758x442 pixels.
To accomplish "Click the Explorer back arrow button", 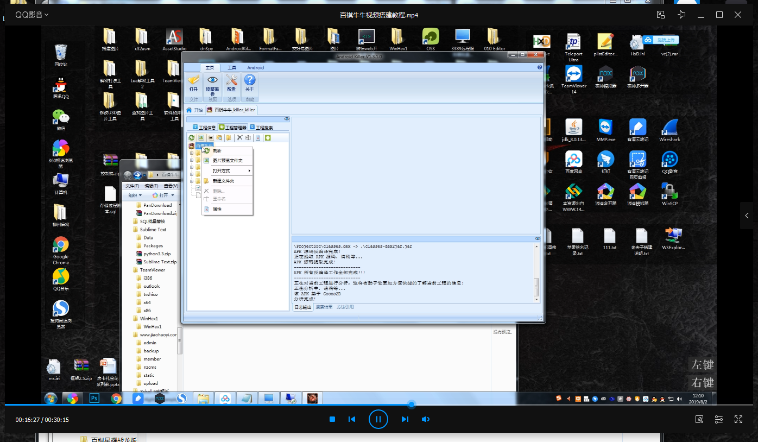I will click(128, 175).
